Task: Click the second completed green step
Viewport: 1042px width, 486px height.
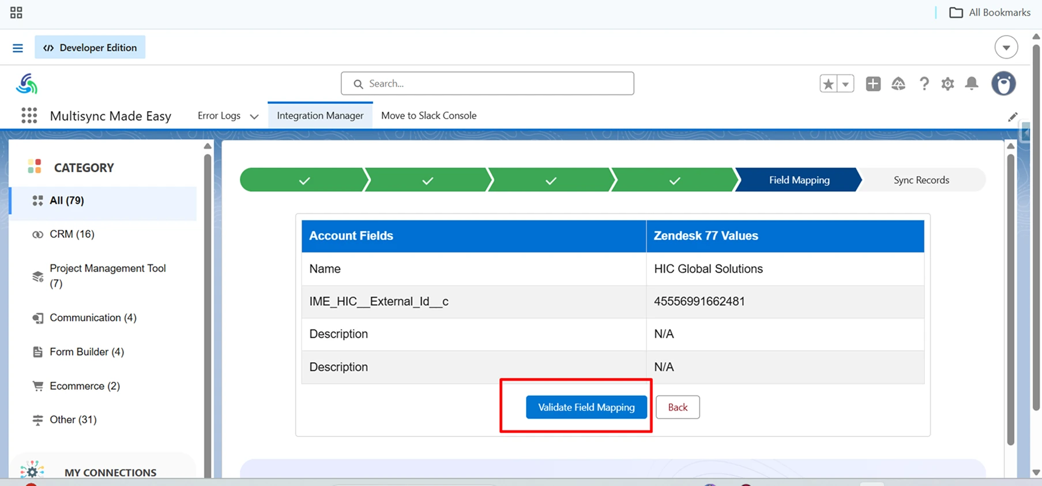Action: click(x=427, y=180)
